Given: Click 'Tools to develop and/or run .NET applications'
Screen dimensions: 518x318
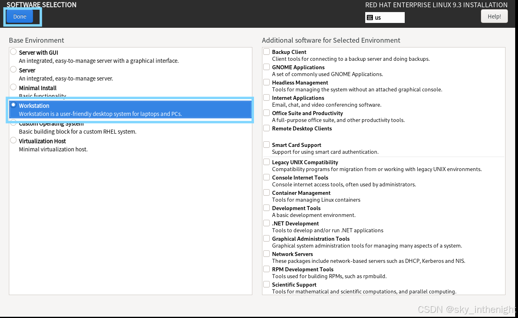Looking at the screenshot, I should click(x=328, y=230).
